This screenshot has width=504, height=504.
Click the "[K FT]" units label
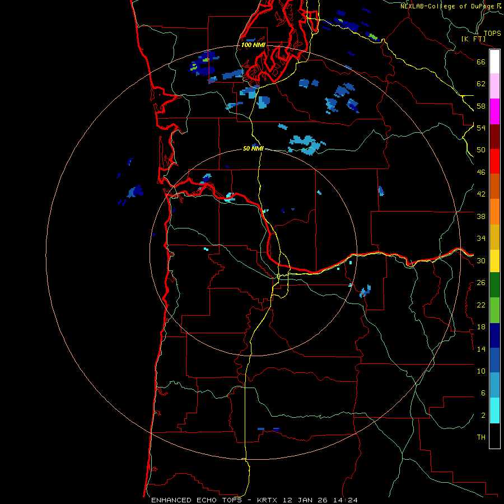click(473, 39)
